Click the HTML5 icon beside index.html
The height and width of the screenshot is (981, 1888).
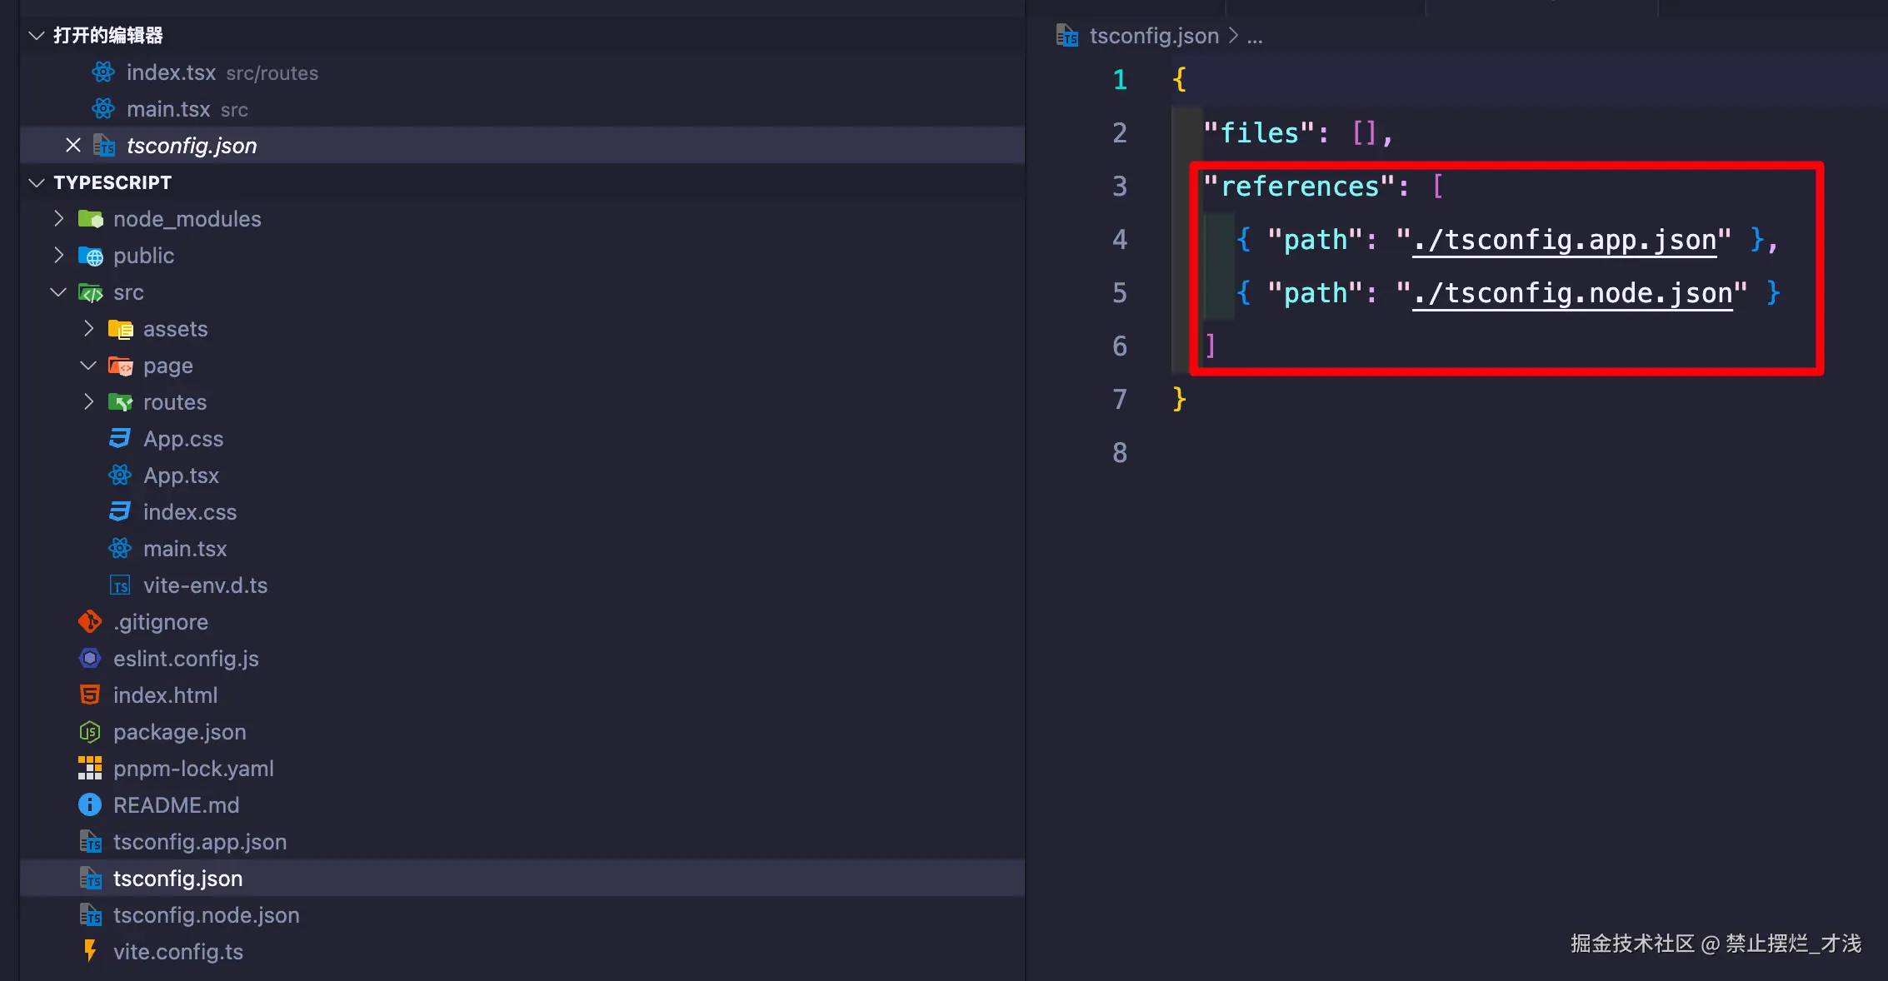coord(90,695)
